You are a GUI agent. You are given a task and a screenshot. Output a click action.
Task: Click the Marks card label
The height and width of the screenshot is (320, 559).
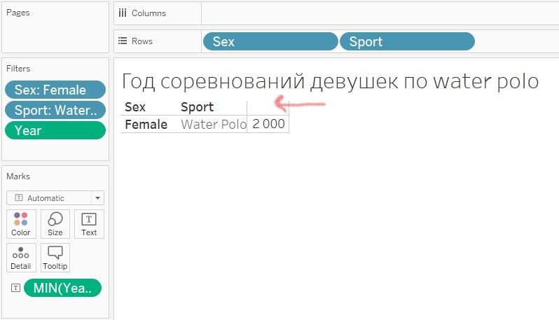click(18, 176)
